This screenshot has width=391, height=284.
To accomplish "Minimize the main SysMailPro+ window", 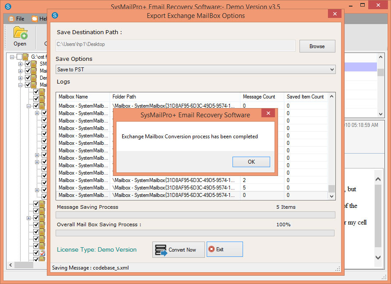I will [x=351, y=5].
